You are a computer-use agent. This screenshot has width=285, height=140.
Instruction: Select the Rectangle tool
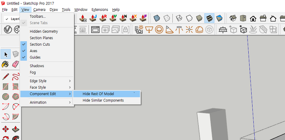5,87
